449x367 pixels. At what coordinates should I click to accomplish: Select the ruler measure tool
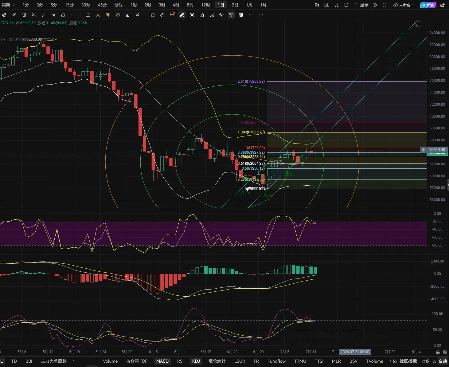162,15
